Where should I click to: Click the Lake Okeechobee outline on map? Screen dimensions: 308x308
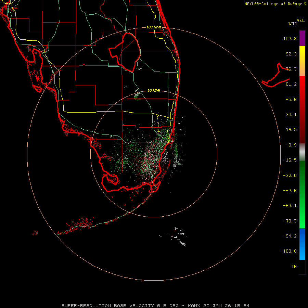click(125, 52)
